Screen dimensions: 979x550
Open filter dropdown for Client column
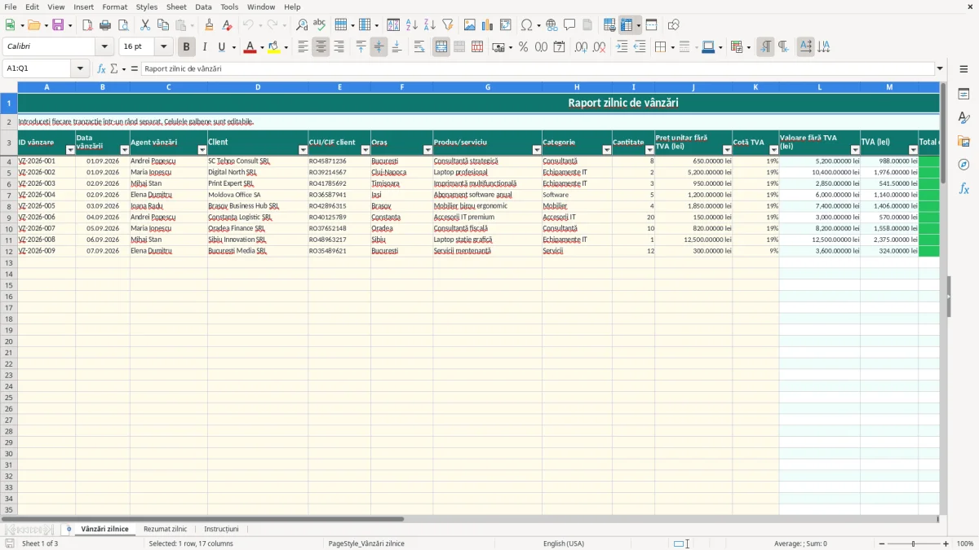[303, 150]
